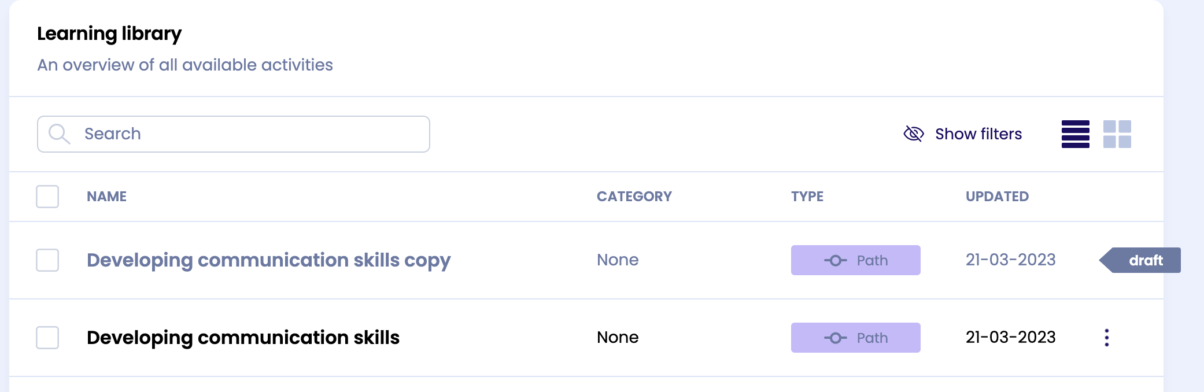Sort by the CATEGORY column header

634,197
